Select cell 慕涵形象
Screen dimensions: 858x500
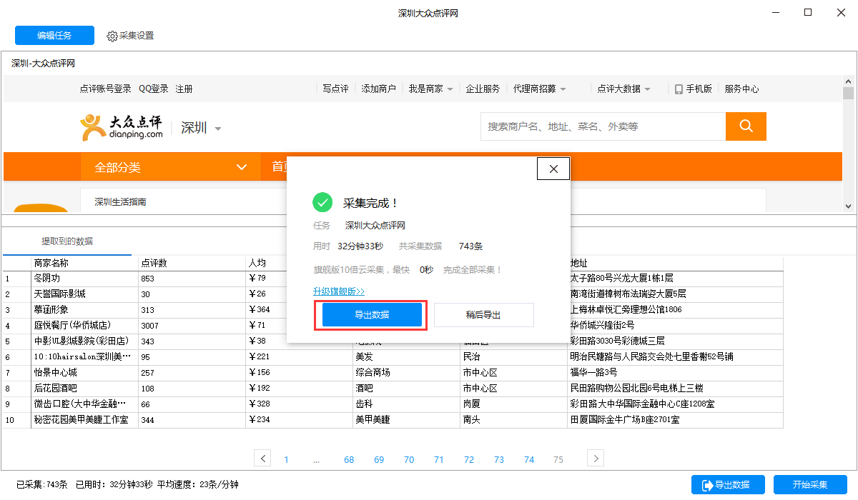[x=84, y=309]
